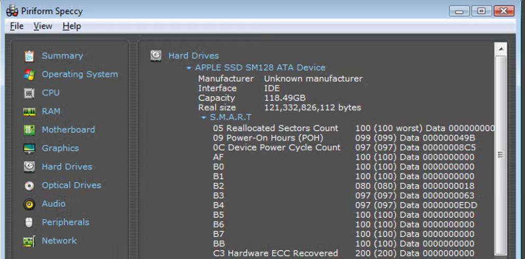Screen dimensions: 525x259
Task: Select the B1 attribute row
Action: 344,177
